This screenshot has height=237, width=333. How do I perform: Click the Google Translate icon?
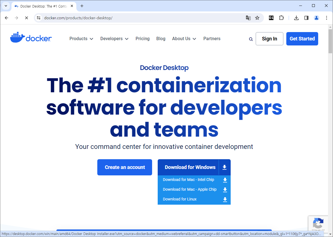tap(248, 18)
